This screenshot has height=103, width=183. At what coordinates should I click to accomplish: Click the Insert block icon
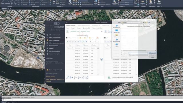pyautogui.click(x=96, y=2)
